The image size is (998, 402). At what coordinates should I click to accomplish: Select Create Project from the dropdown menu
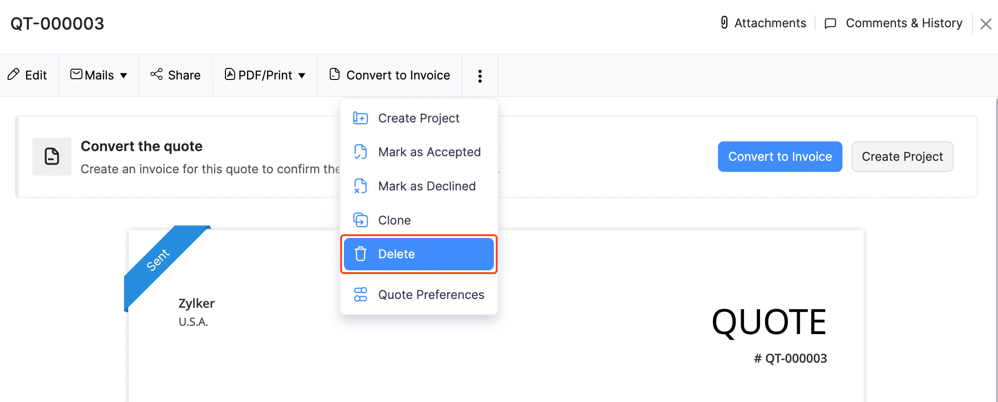click(418, 118)
